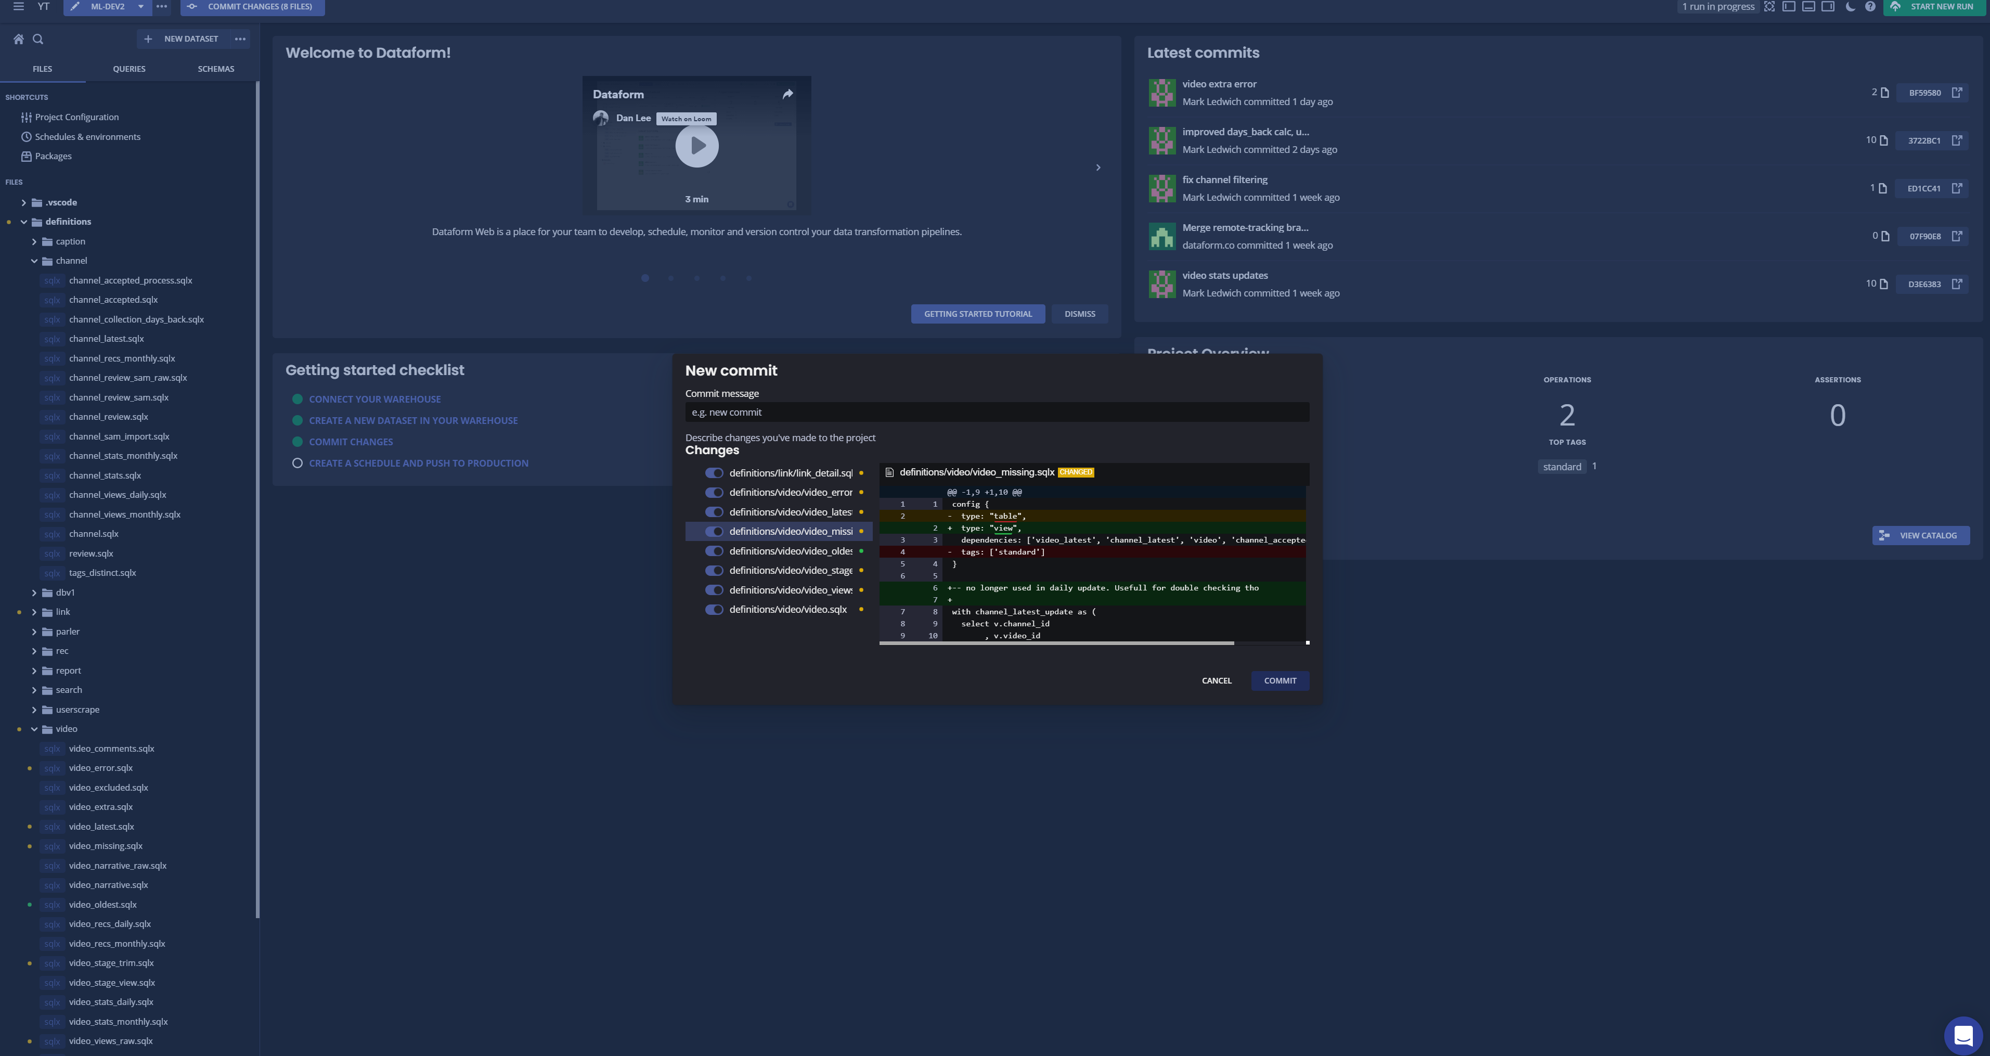Viewport: 1990px width, 1056px height.
Task: Expand the caption folder
Action: (34, 242)
